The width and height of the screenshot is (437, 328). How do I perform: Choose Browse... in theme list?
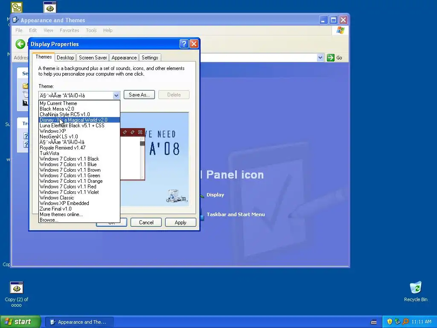click(x=79, y=220)
